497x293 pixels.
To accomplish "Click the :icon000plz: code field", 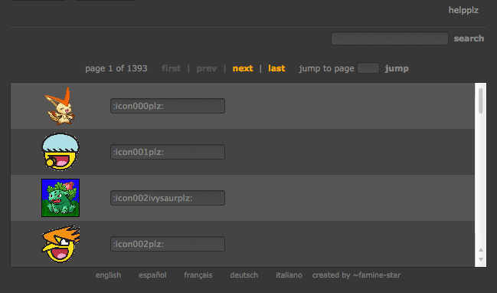I will click(x=168, y=106).
